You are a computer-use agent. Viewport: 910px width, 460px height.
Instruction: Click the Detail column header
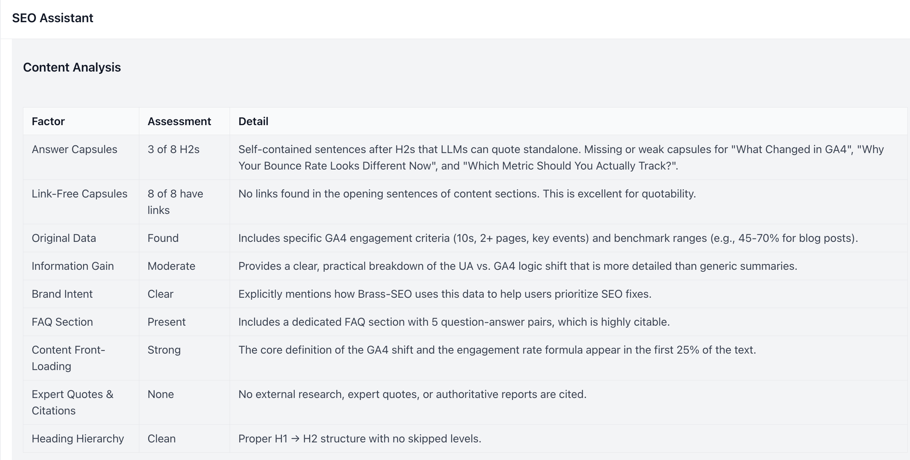[253, 121]
